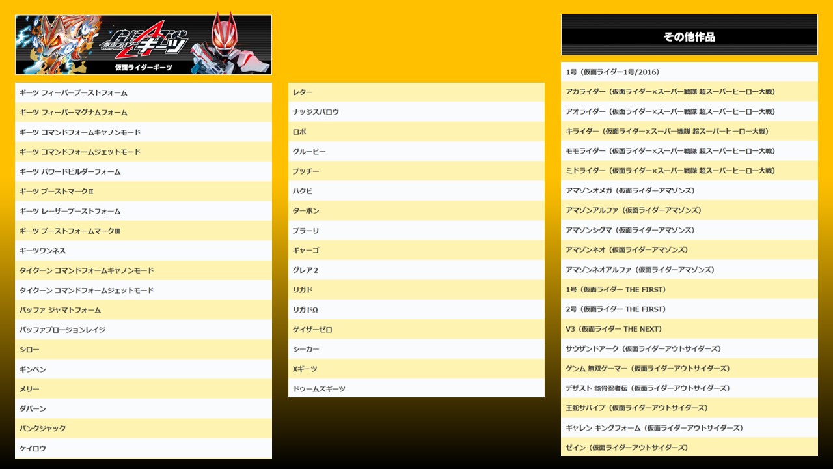The height and width of the screenshot is (469, 833).
Task: Select 2号(仮面ライダー THE FIRST) row
Action: (689, 309)
